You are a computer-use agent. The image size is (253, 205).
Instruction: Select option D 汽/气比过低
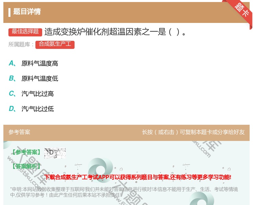click(31, 109)
